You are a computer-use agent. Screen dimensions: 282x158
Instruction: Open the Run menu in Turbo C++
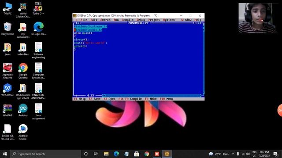pos(116,20)
